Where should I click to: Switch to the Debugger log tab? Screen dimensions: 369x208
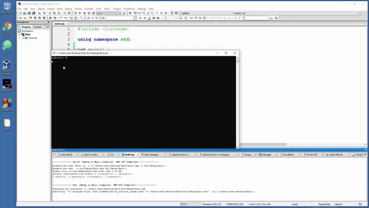click(x=266, y=155)
